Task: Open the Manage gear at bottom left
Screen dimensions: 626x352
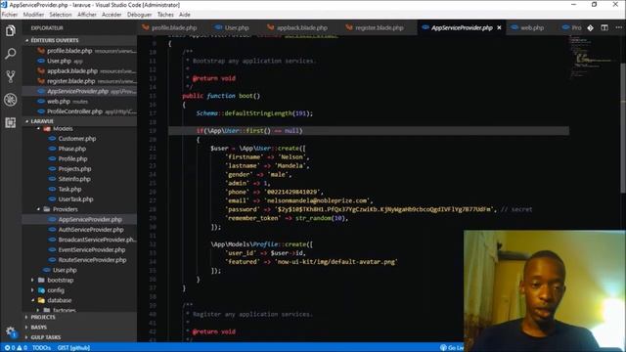Action: click(11, 331)
